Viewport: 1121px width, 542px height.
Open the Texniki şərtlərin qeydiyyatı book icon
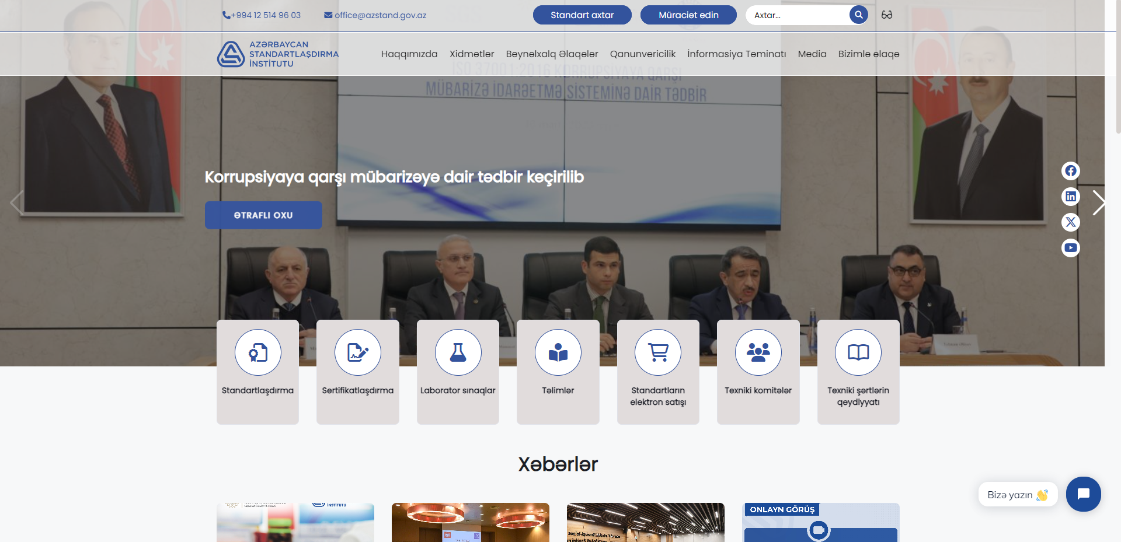[x=858, y=352]
